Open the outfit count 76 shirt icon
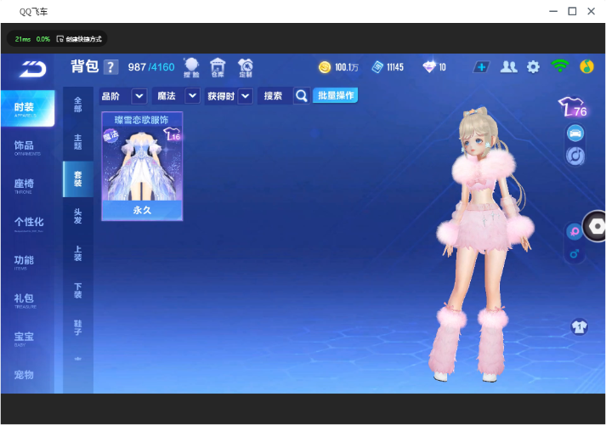 (573, 107)
